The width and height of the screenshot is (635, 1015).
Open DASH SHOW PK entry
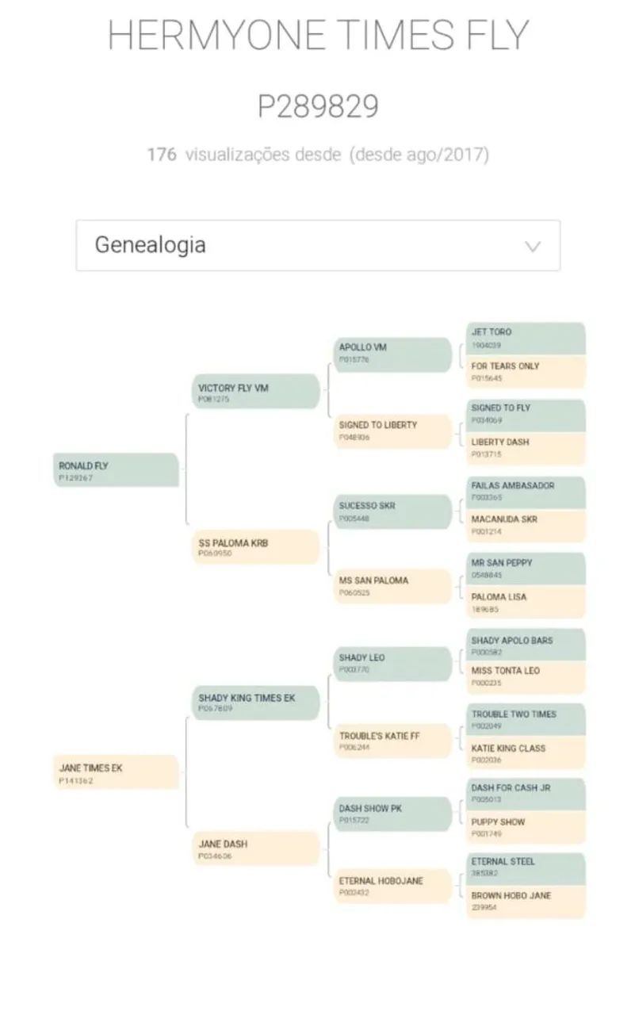(x=392, y=814)
